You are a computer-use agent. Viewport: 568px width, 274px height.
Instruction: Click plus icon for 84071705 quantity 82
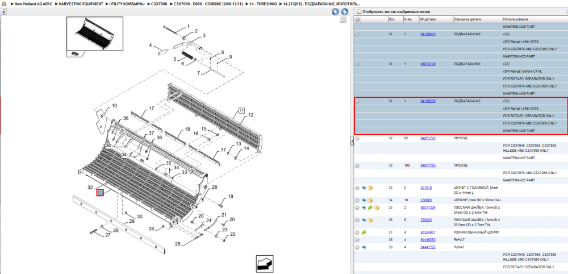coord(357,138)
